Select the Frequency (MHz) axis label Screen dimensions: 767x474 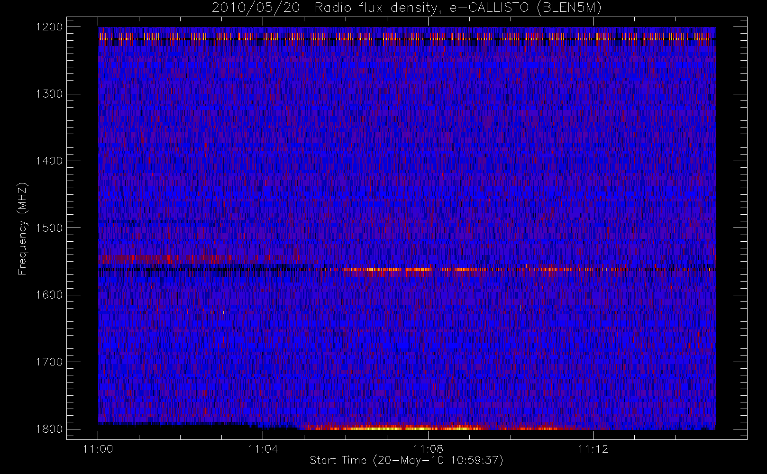pyautogui.click(x=22, y=228)
